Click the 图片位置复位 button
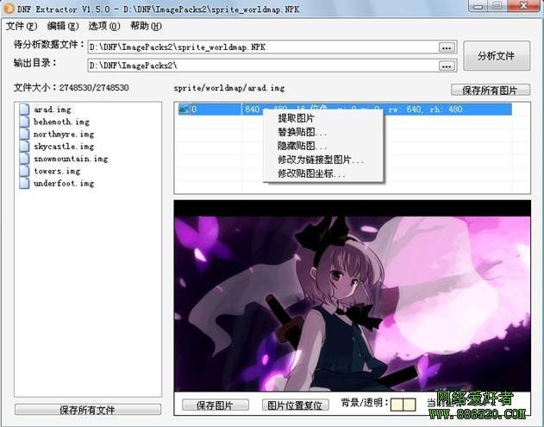This screenshot has height=427, width=544. tap(295, 405)
